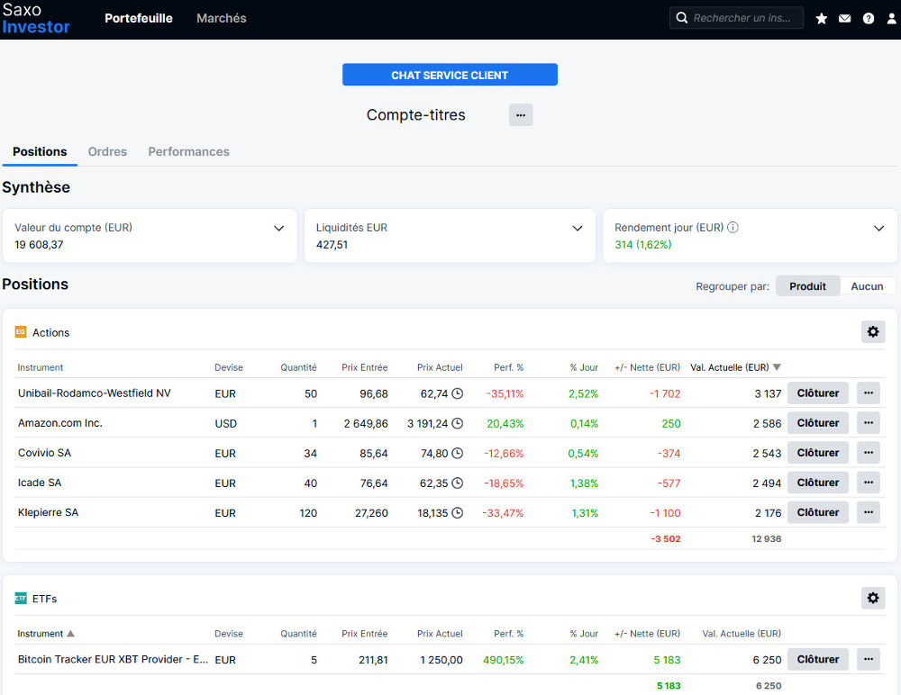Open favorites star icon in header

(x=821, y=18)
